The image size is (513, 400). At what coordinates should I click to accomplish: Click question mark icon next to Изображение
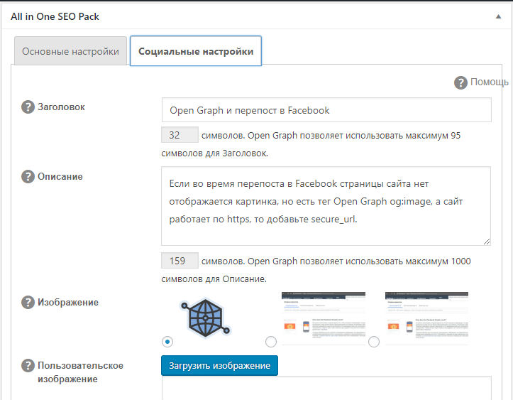[28, 303]
